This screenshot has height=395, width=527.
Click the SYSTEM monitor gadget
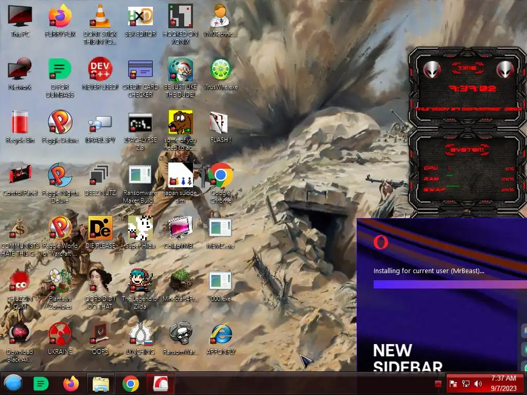[x=467, y=170]
